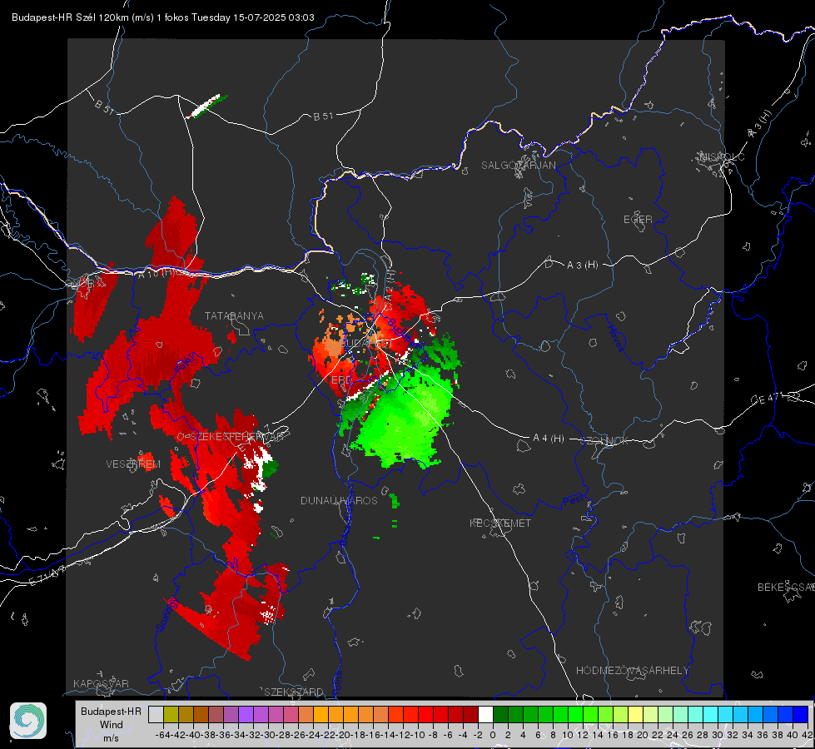The width and height of the screenshot is (815, 749).
Task: Click the HÓDMEZŐVÁSÁRHELY city label
Action: click(632, 671)
